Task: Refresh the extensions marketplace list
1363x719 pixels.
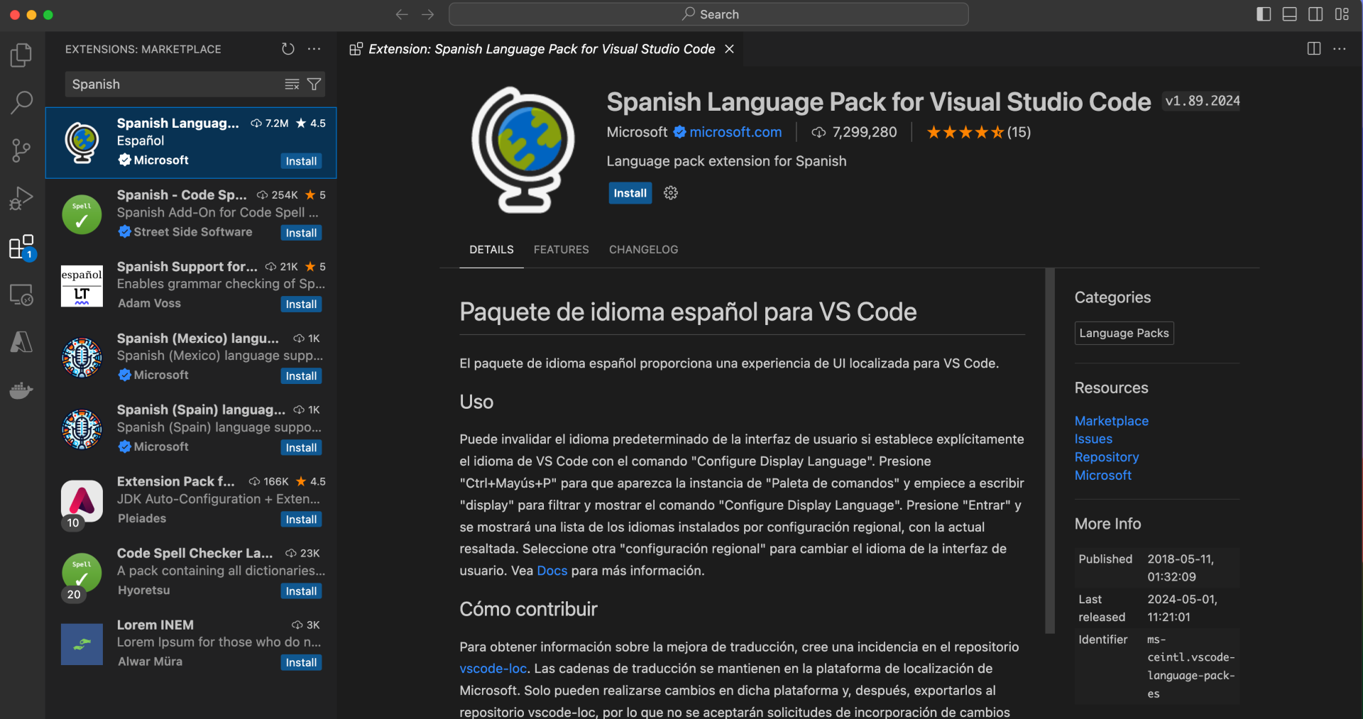Action: [288, 49]
